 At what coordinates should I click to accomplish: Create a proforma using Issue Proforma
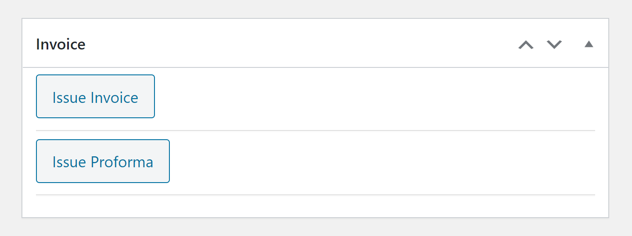103,161
